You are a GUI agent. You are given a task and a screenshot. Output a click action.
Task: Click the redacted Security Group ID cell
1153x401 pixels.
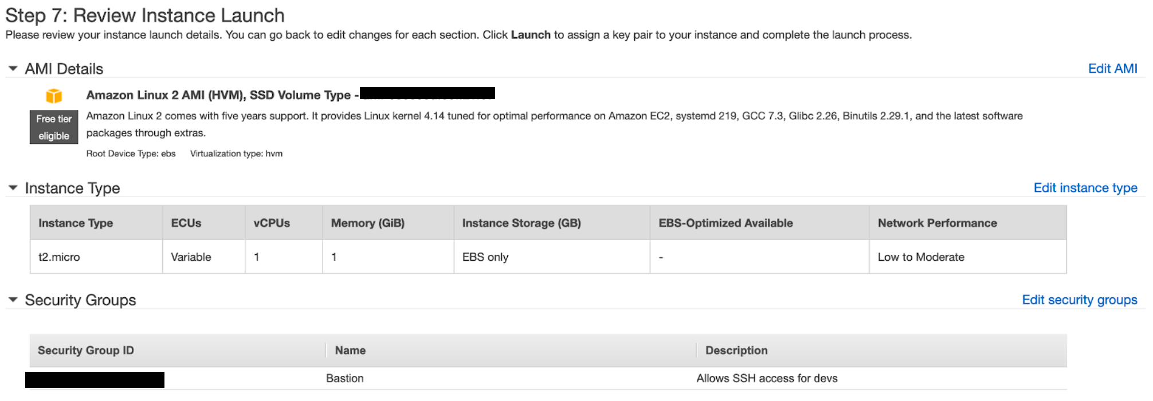coord(95,379)
